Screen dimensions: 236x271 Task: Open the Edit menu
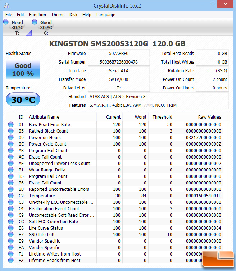[21, 15]
